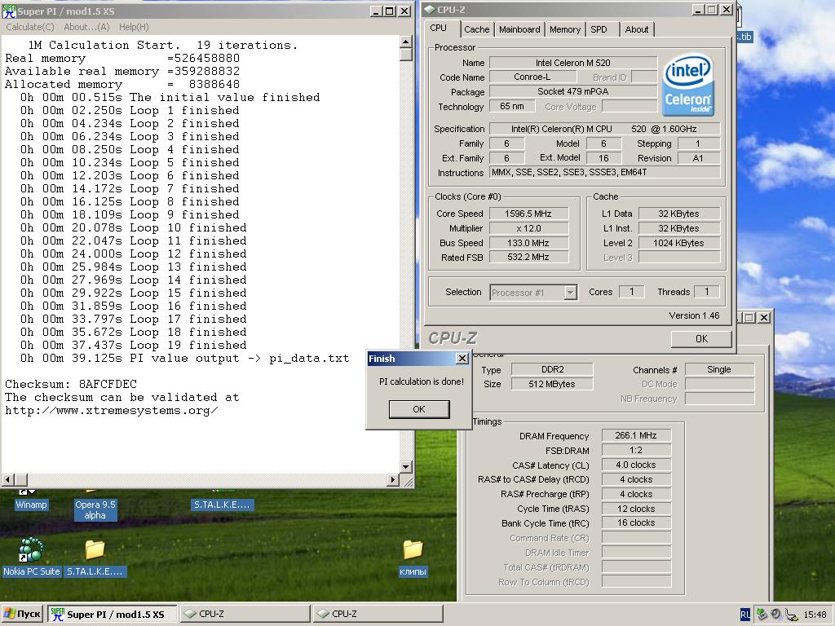Screen dimensions: 835x626
Task: Open the About...(A) menu in Super PI
Action: tap(86, 27)
